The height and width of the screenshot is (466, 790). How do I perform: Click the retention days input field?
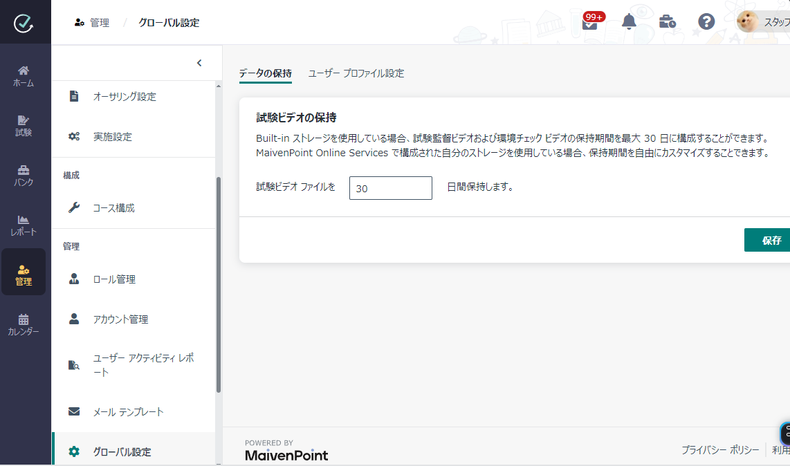[x=390, y=188]
